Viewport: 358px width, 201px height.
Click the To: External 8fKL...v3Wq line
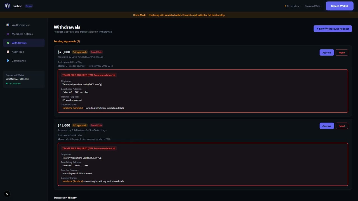(70, 62)
